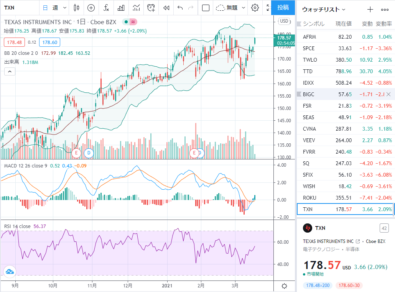The image size is (395, 292).
Task: Click the green market status dot indicator
Action: [126, 22]
